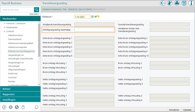195x112 pixels.
Task: Click the Opslaan button
Action: pyautogui.click(x=187, y=110)
